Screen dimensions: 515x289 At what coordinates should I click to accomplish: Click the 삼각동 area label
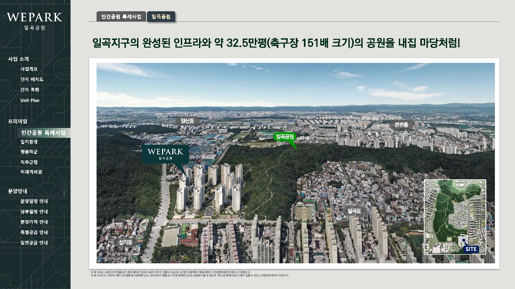(x=126, y=242)
